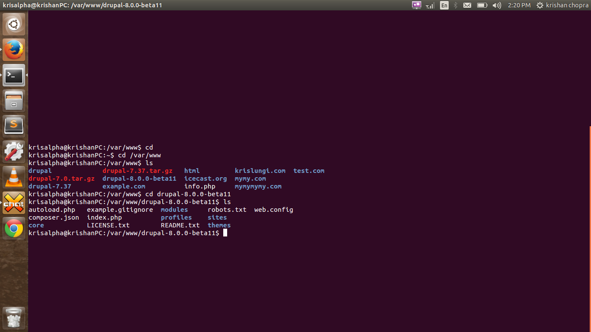
Task: Open the session menu for krishan chopra
Action: [x=563, y=5]
